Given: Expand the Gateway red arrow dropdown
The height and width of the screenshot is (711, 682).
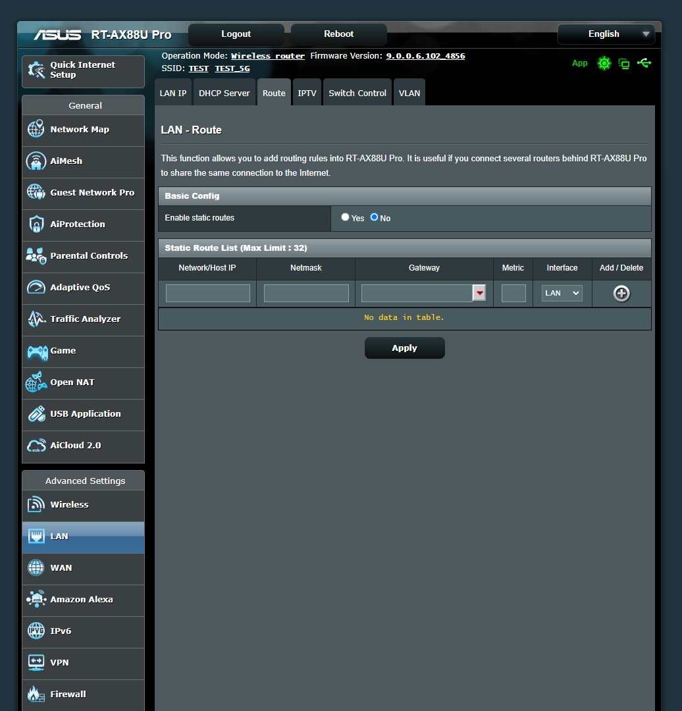Looking at the screenshot, I should pos(479,293).
